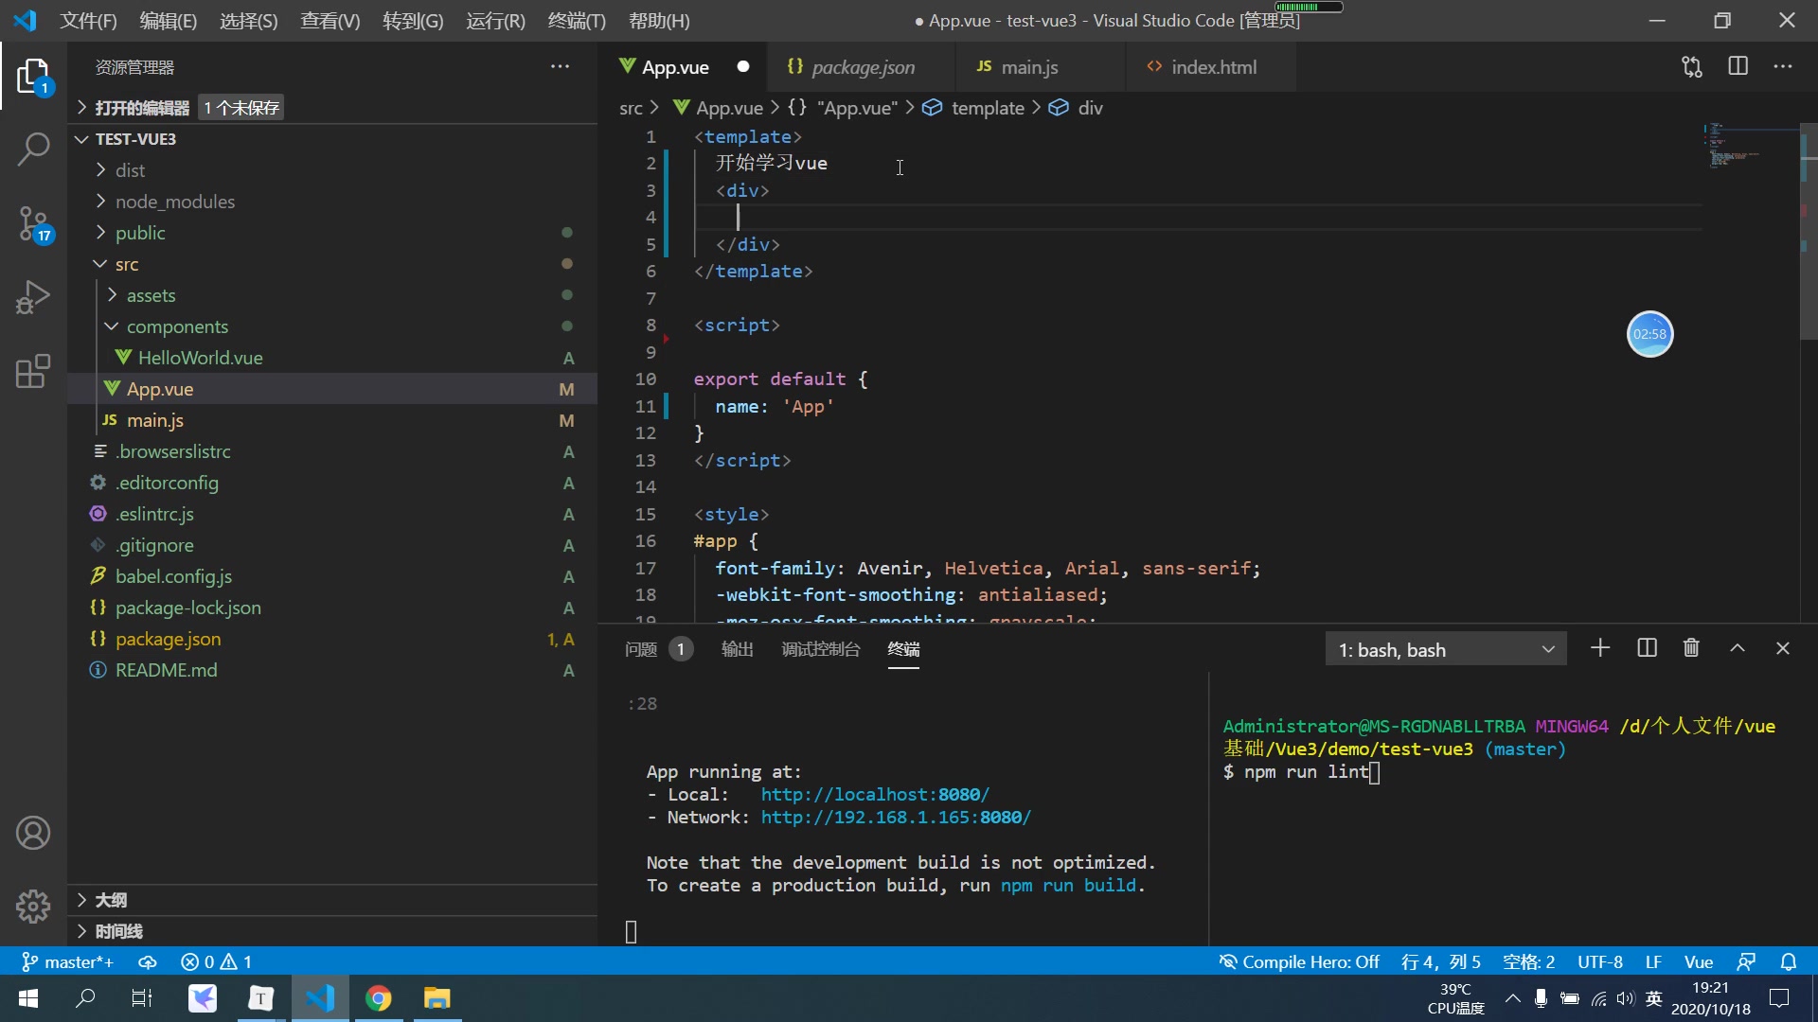
Task: Expand the assets folder
Action: 331,295
